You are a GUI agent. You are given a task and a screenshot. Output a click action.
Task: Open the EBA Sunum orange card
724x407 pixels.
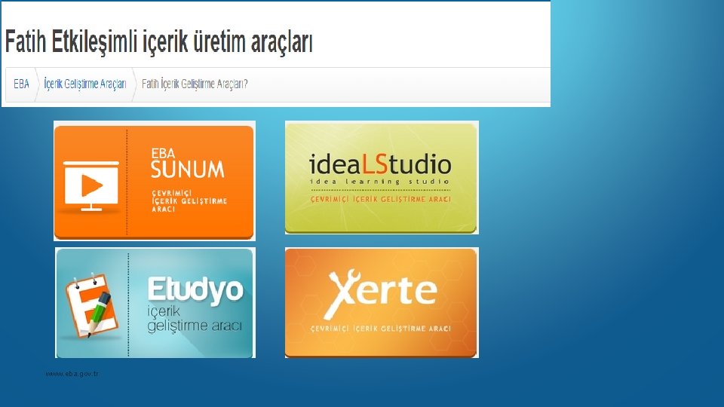(x=154, y=181)
